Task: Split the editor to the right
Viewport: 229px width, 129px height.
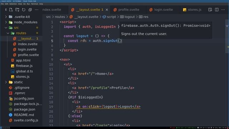Action: coord(217,10)
